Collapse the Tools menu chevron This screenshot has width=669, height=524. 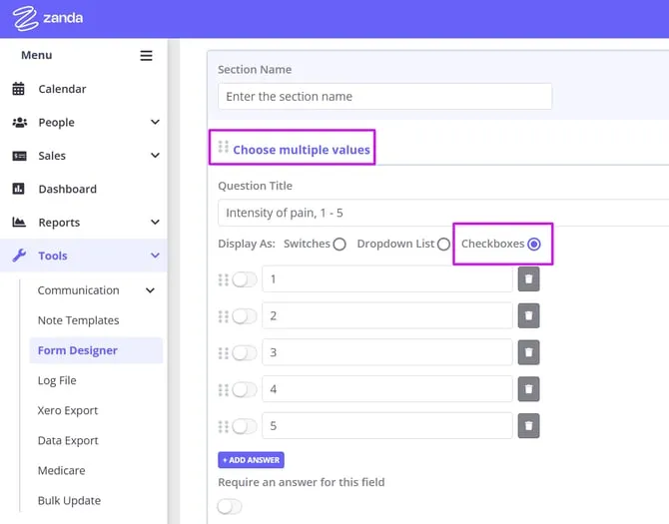pos(156,256)
